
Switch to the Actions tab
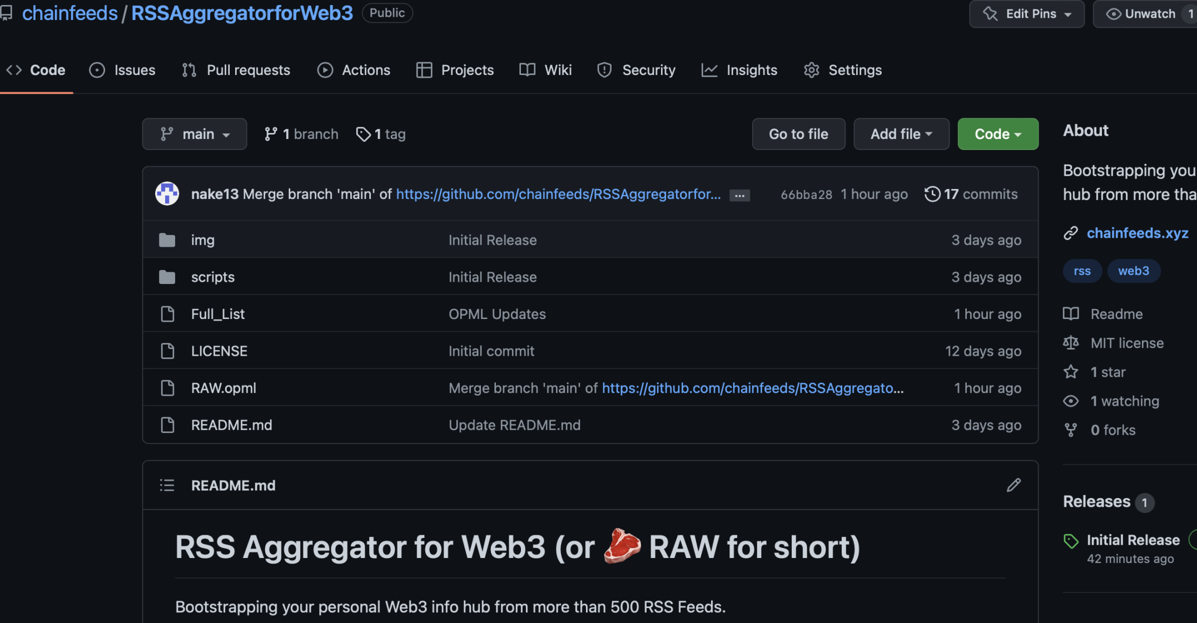[354, 70]
